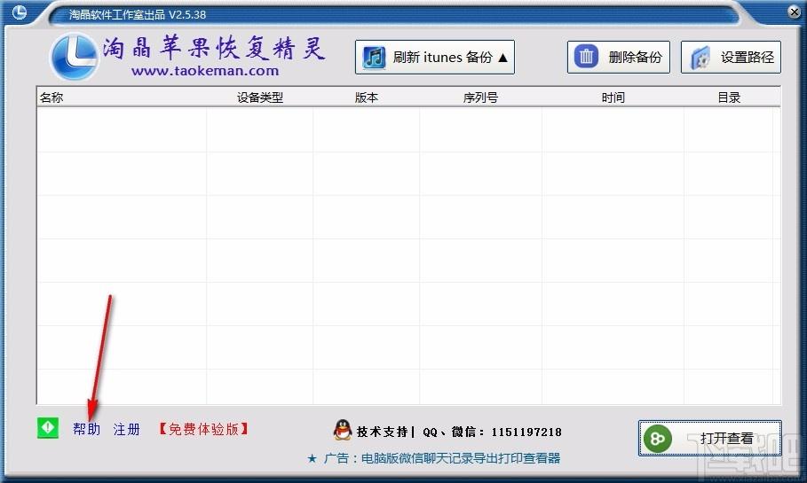Open the WeChat chat export ad link
The width and height of the screenshot is (807, 483).
pyautogui.click(x=433, y=458)
